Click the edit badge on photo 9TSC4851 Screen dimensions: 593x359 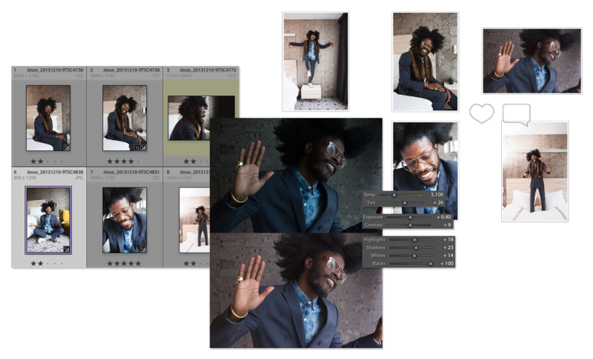(x=142, y=249)
